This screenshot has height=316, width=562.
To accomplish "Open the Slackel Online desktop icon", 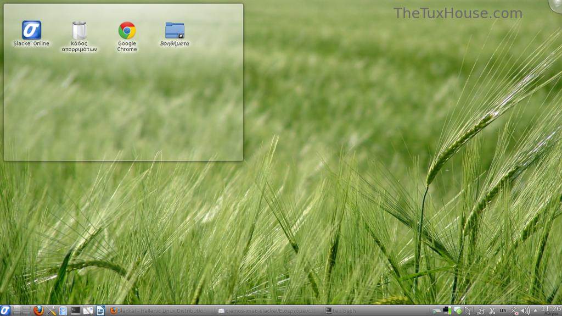I will pos(31,33).
